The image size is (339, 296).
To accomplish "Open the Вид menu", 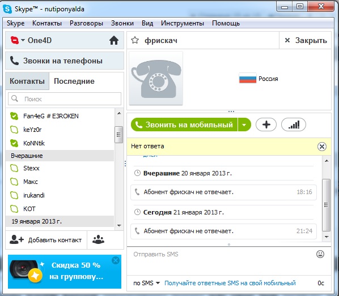I will (147, 23).
